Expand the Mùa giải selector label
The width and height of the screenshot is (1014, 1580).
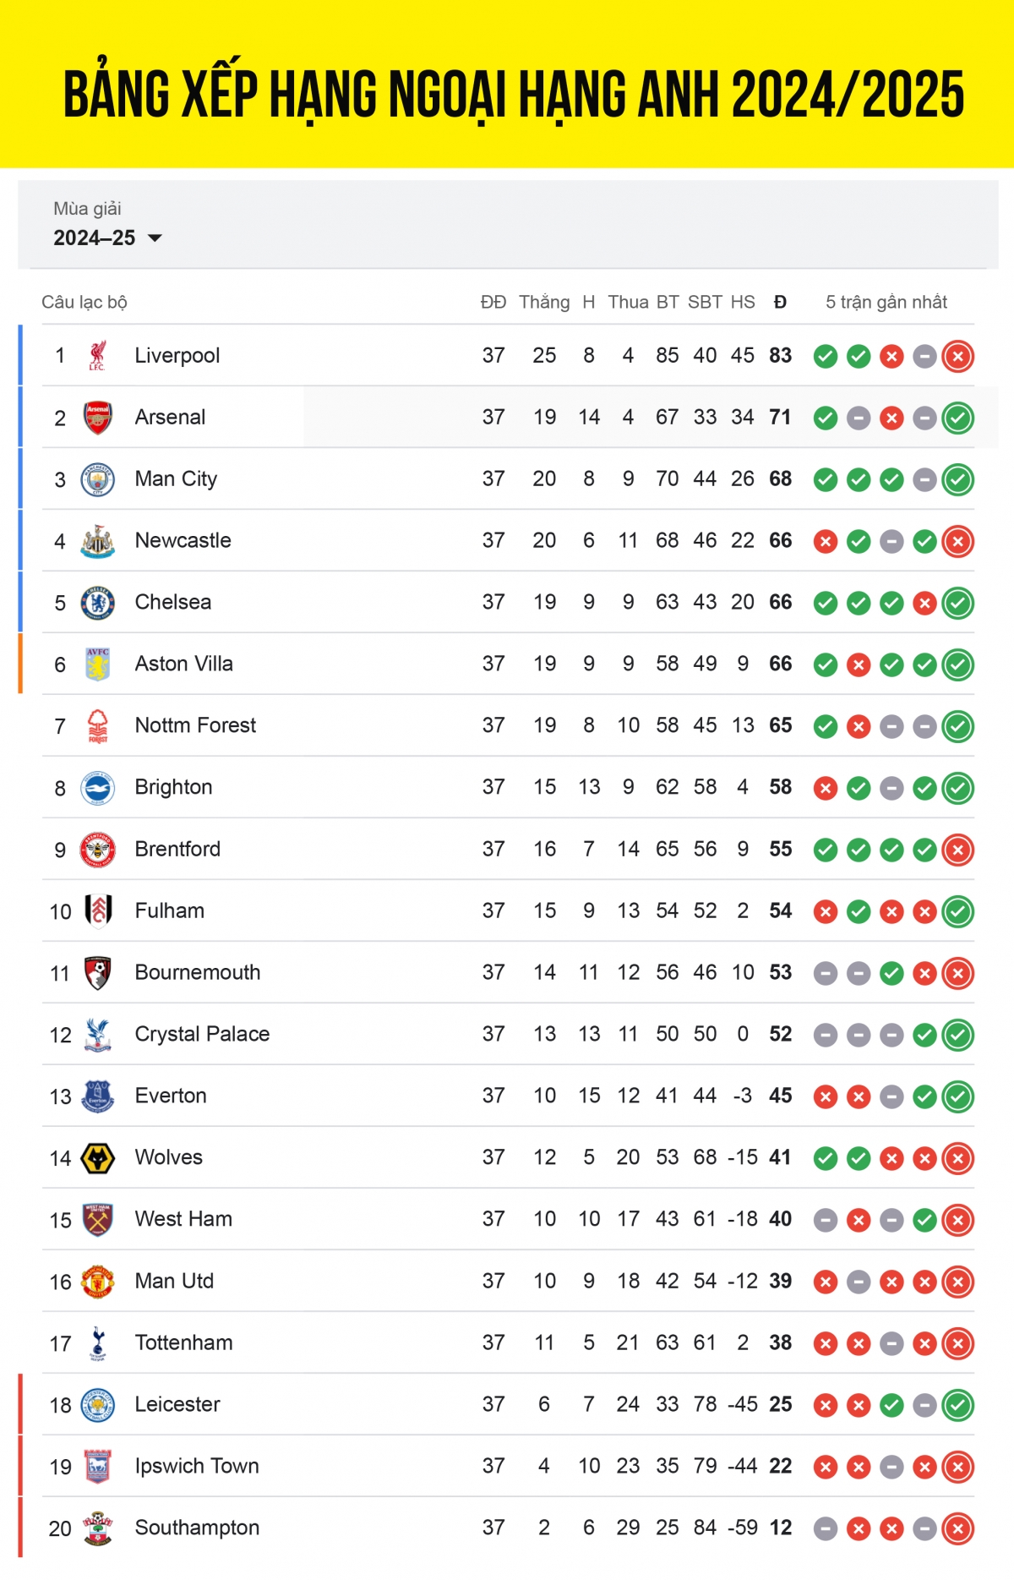point(87,209)
